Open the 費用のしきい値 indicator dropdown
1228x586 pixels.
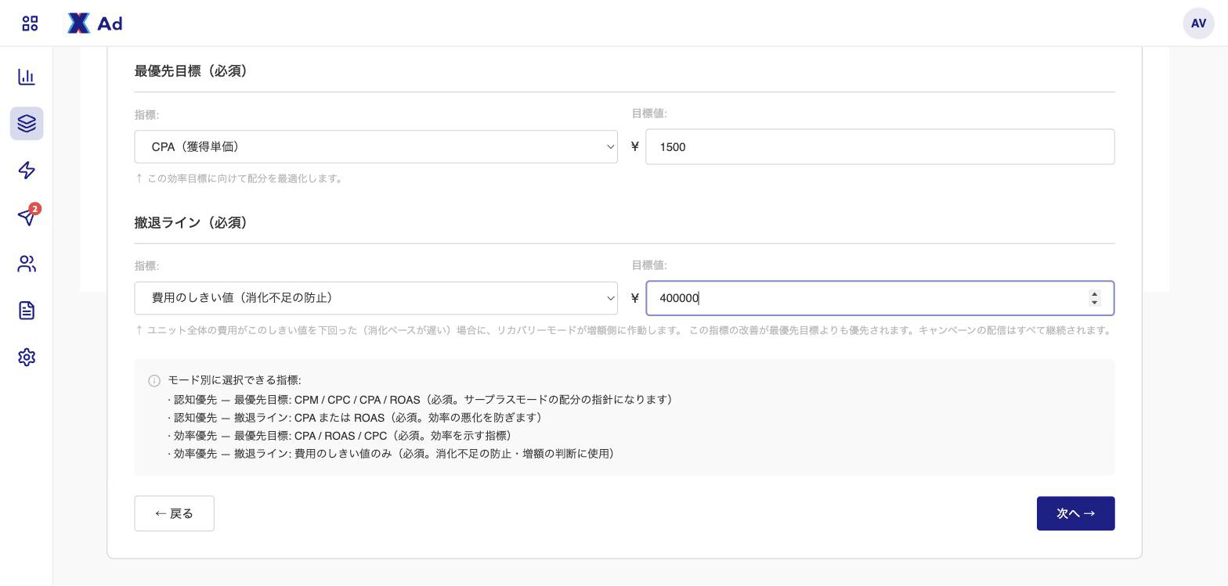tap(376, 298)
